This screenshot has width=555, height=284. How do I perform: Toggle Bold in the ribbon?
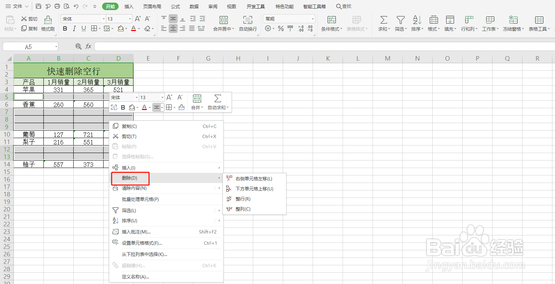coord(65,28)
